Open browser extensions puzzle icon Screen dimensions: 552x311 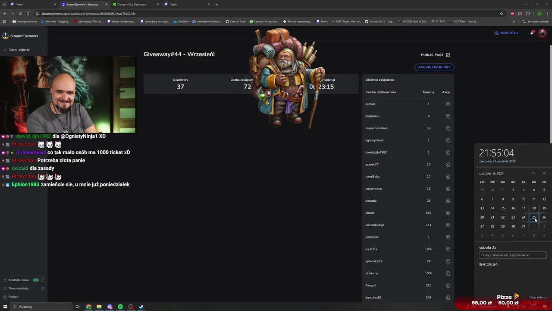(x=528, y=13)
